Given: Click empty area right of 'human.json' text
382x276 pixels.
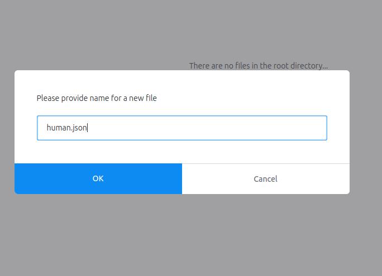Looking at the screenshot, I should click(223, 128).
